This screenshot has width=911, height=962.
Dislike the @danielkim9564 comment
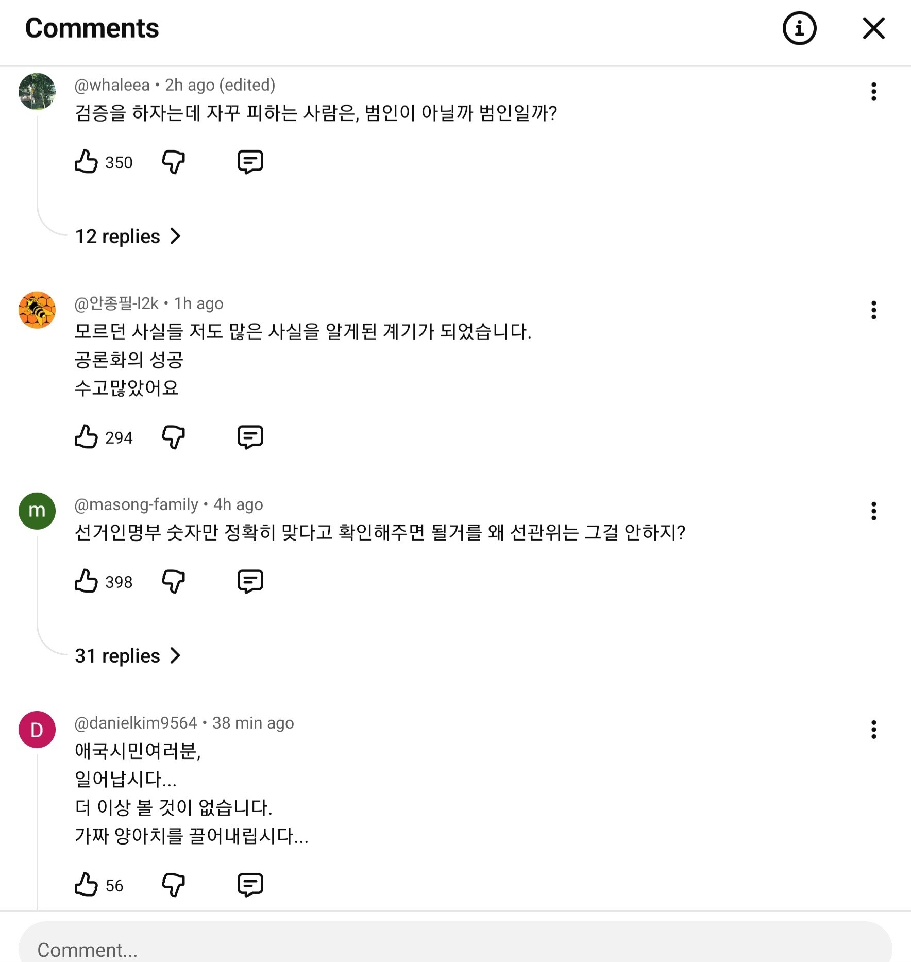coord(173,885)
